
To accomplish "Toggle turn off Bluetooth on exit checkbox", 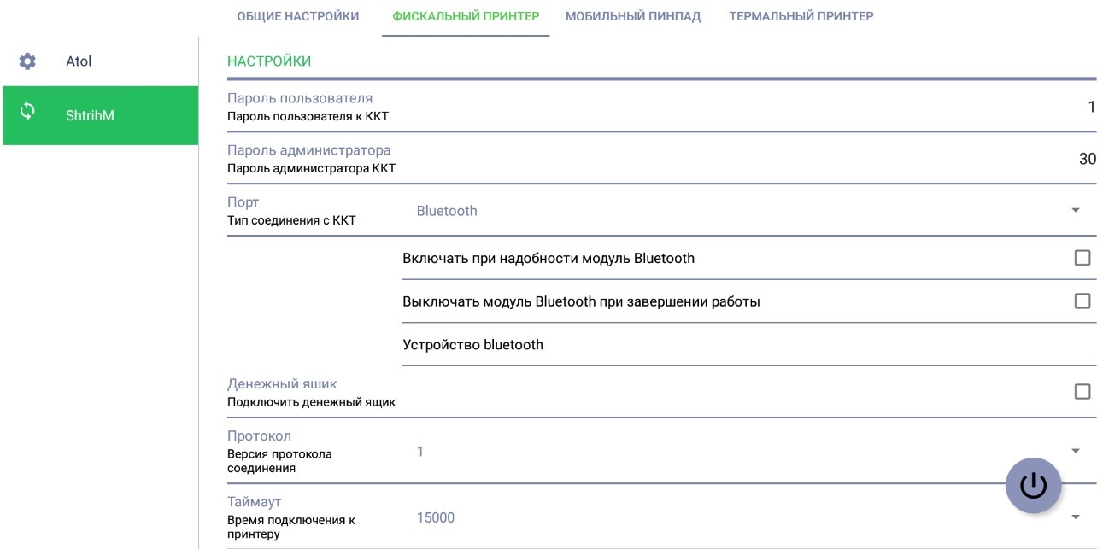I will pyautogui.click(x=1082, y=301).
